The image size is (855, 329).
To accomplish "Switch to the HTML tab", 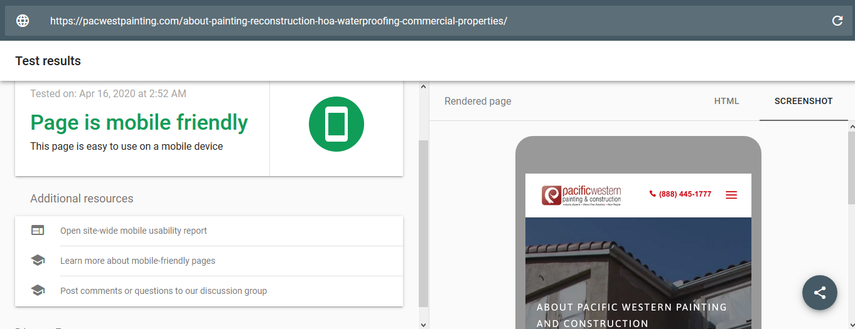I will pyautogui.click(x=727, y=101).
